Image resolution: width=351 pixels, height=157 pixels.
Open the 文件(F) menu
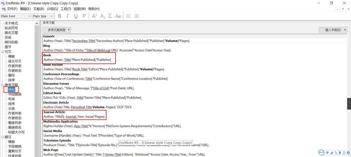(x=12, y=9)
